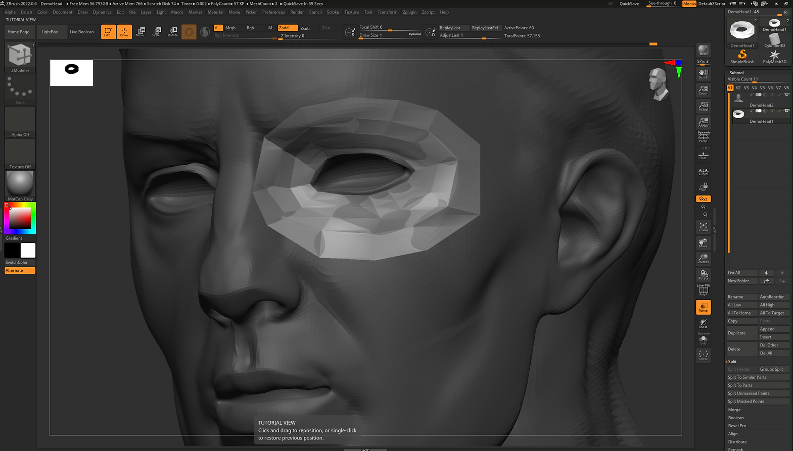Click the ZModeler brush thumbnail
The image size is (793, 451).
20,58
